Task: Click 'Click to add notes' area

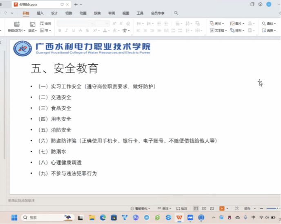Action: (x=21, y=200)
